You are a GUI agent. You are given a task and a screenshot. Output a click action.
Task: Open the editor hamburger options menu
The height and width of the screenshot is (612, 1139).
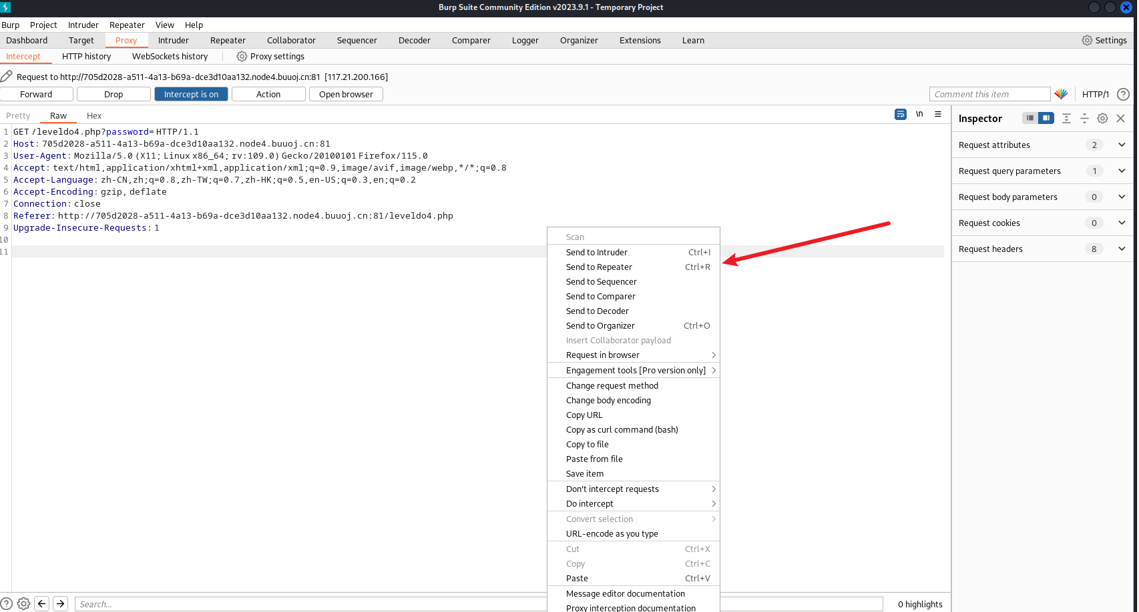[938, 114]
